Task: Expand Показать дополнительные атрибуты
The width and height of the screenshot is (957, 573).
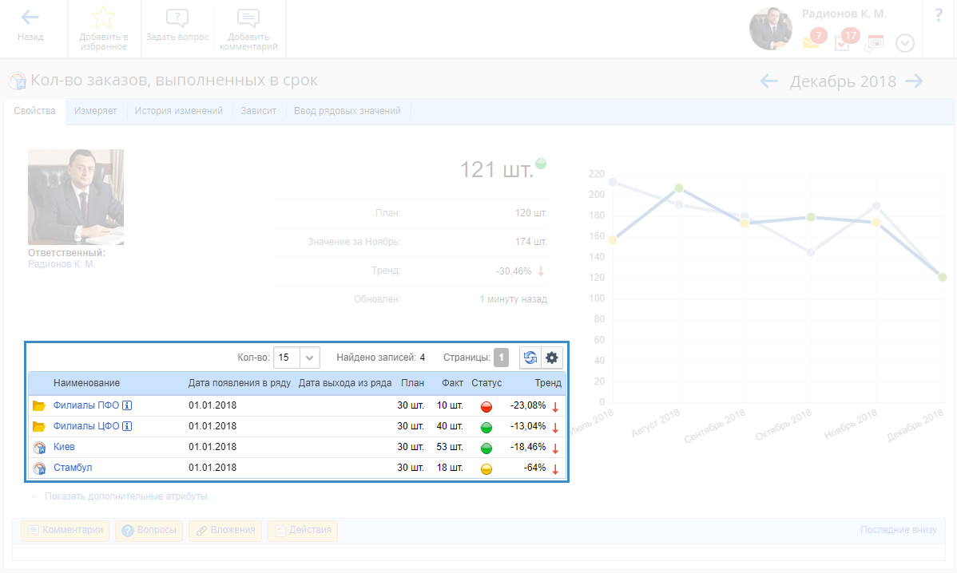Action: tap(125, 496)
